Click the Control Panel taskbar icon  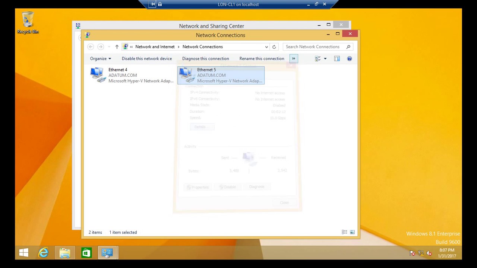[x=107, y=253]
